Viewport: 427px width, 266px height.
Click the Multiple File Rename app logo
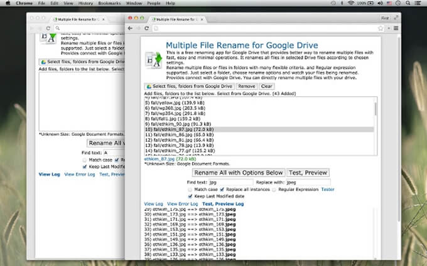click(x=153, y=53)
